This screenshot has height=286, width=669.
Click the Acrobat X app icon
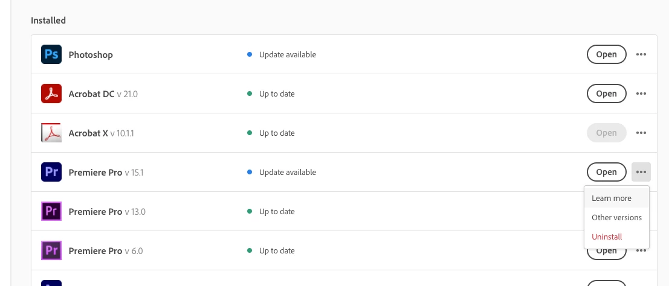[x=51, y=133]
